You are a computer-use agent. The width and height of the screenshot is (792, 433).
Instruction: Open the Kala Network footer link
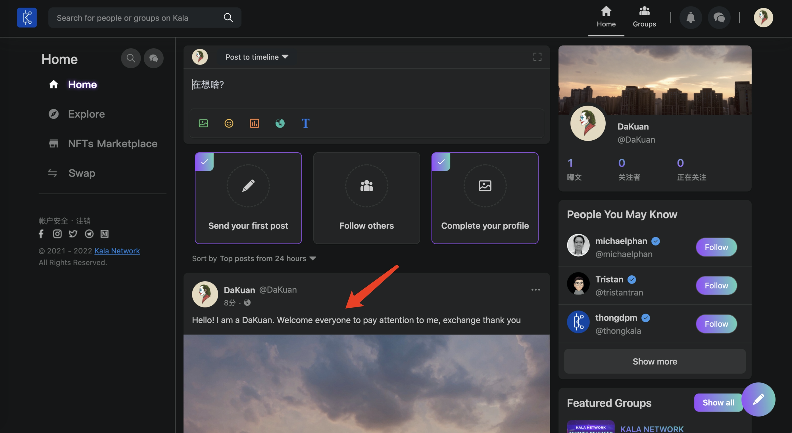click(x=117, y=251)
